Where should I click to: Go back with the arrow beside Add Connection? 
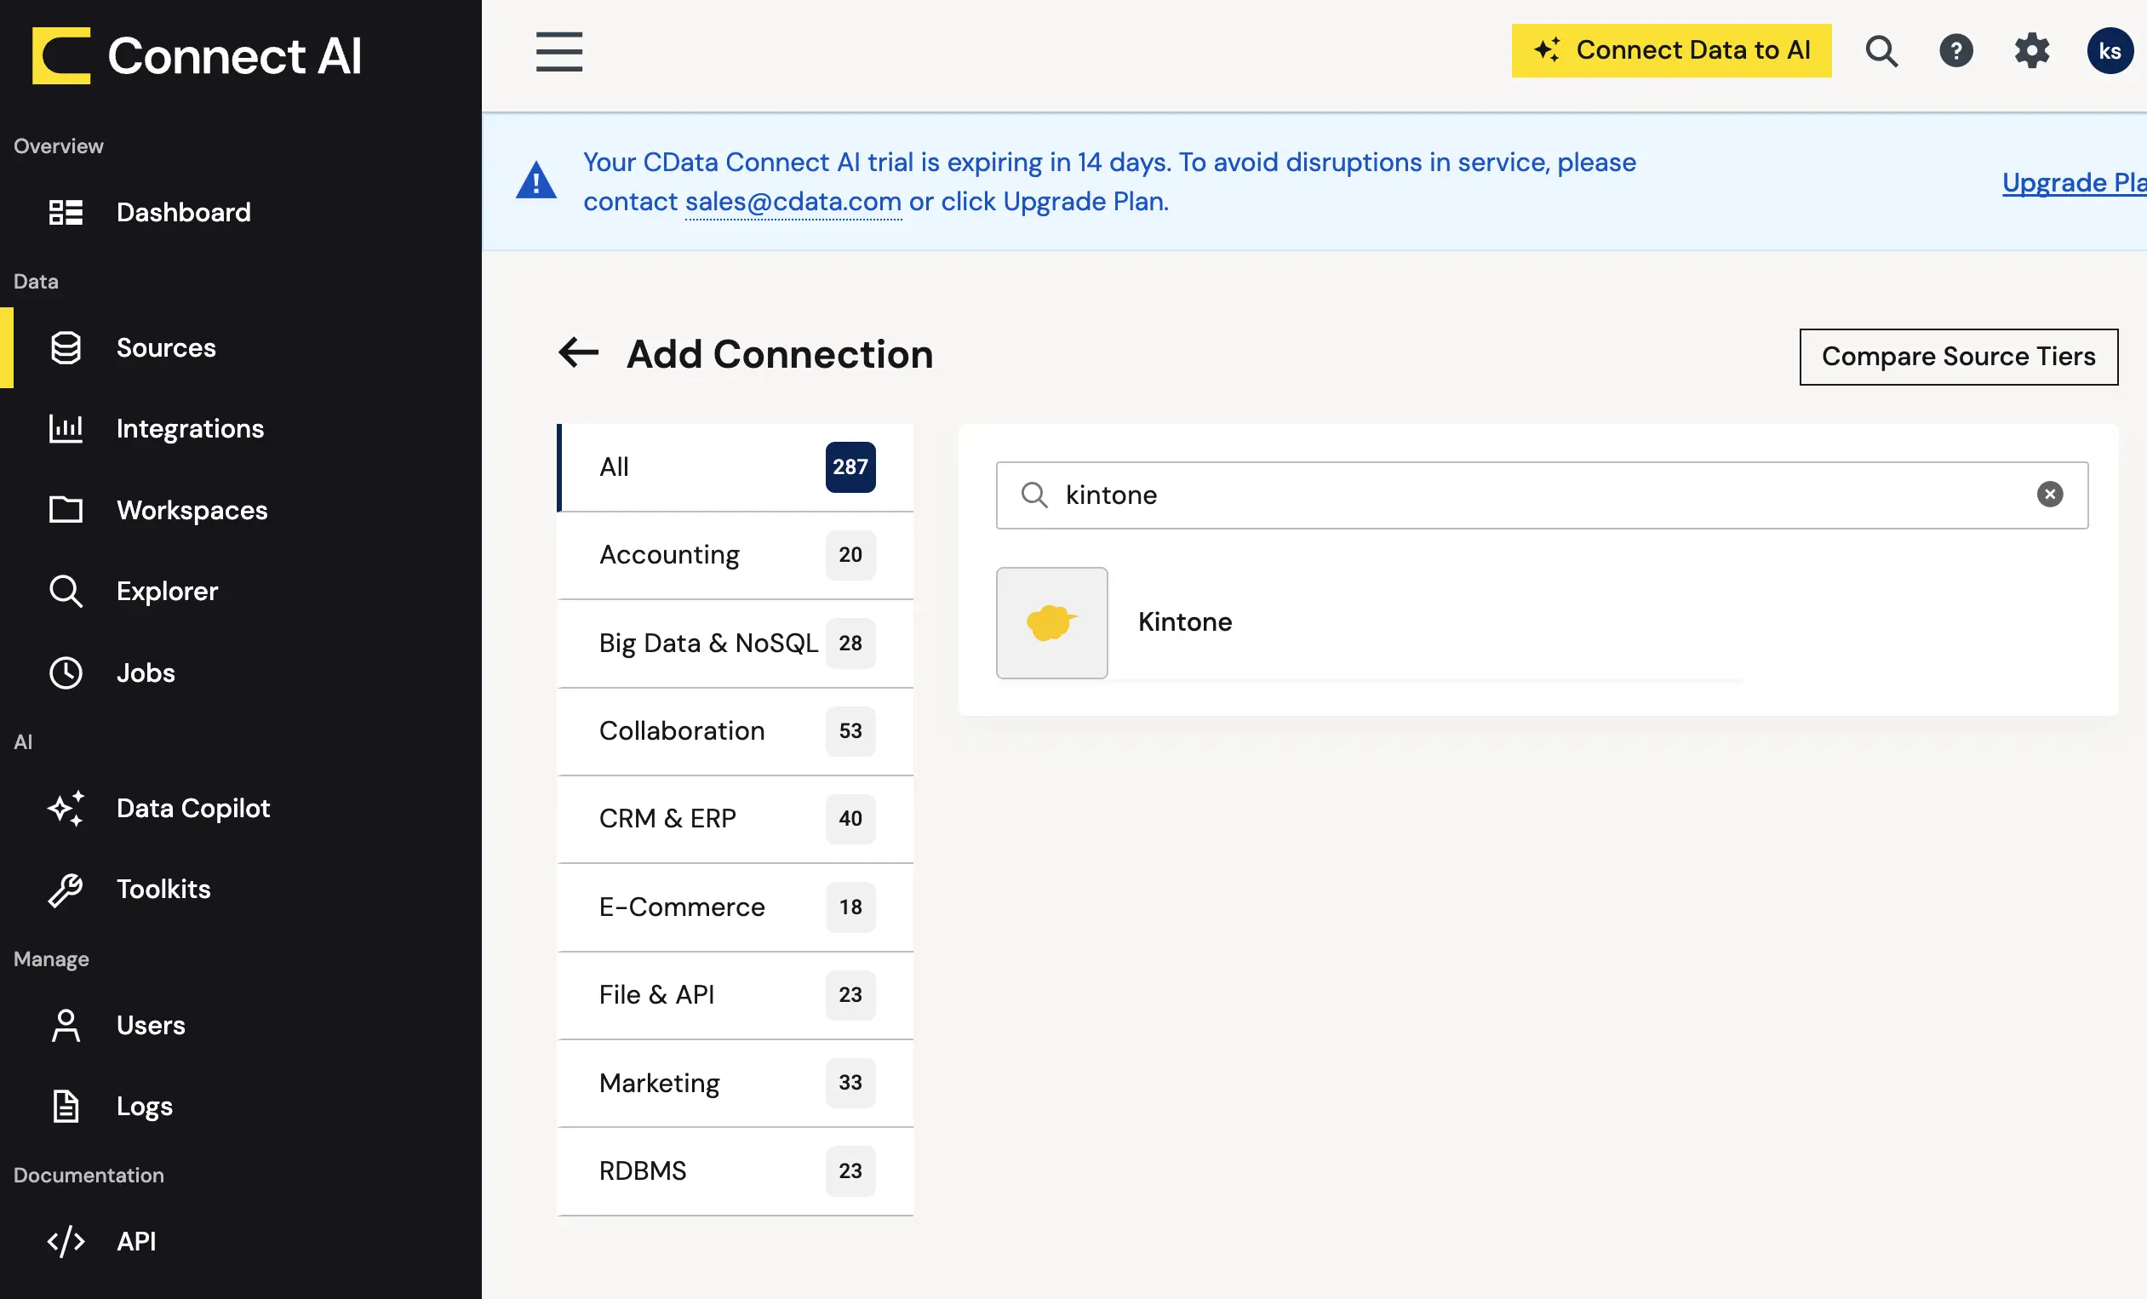click(x=579, y=353)
